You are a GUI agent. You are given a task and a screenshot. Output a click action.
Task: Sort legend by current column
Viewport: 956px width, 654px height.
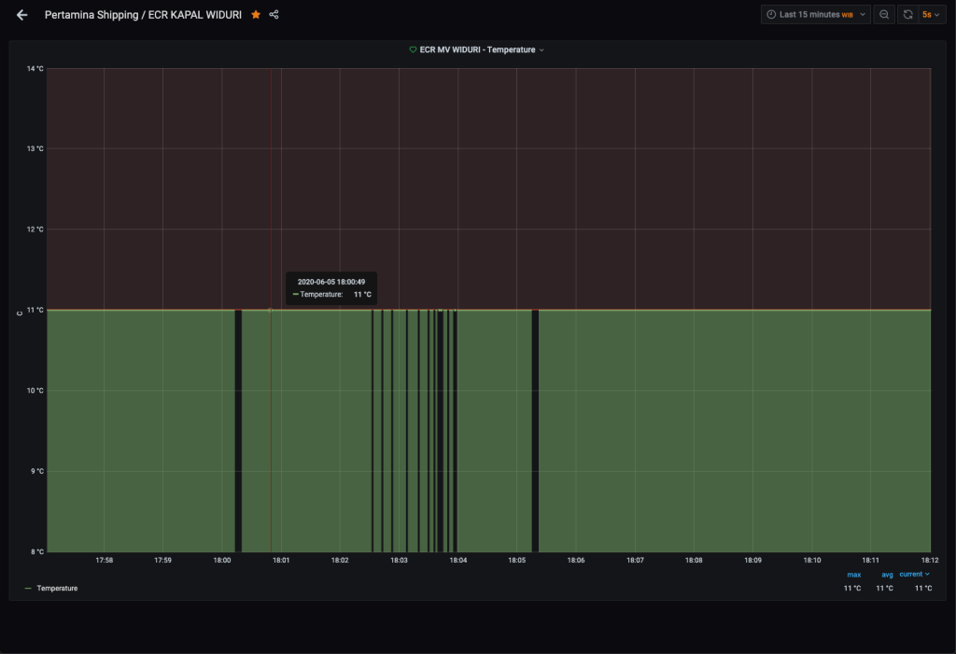point(914,574)
